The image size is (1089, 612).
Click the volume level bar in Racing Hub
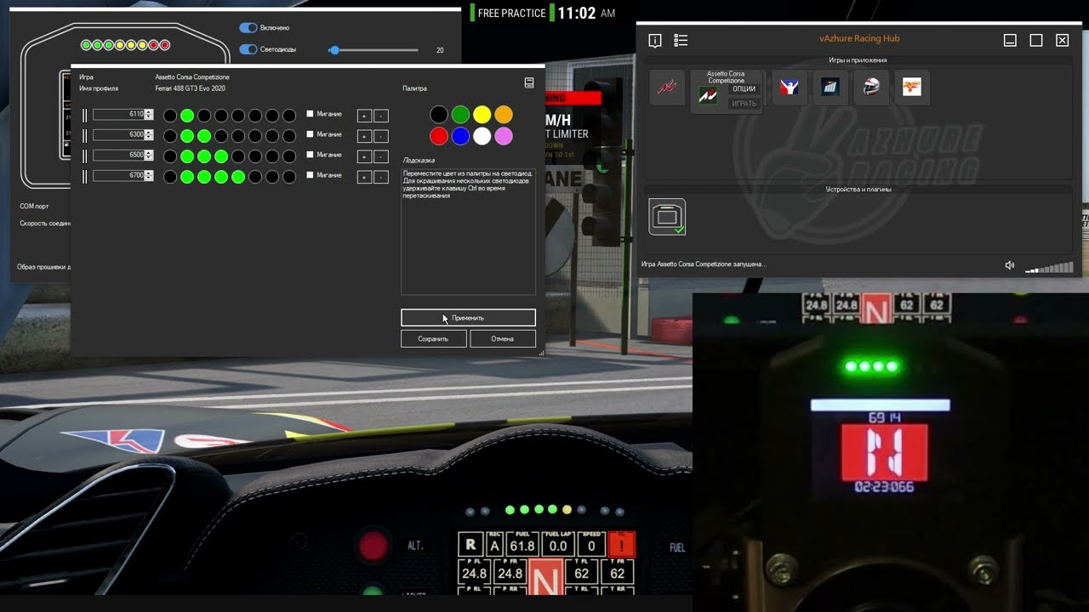click(x=1049, y=268)
